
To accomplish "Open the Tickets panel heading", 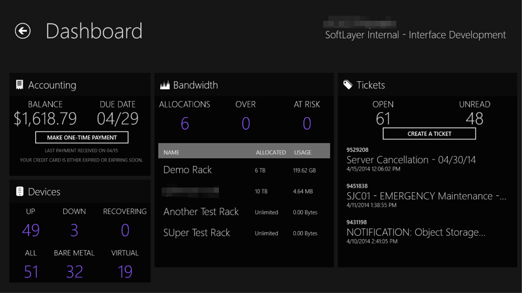I will 371,85.
